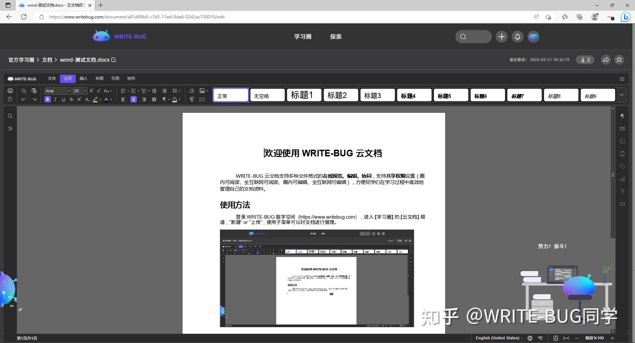Enable italic formatting
The height and width of the screenshot is (343, 635).
(x=55, y=99)
